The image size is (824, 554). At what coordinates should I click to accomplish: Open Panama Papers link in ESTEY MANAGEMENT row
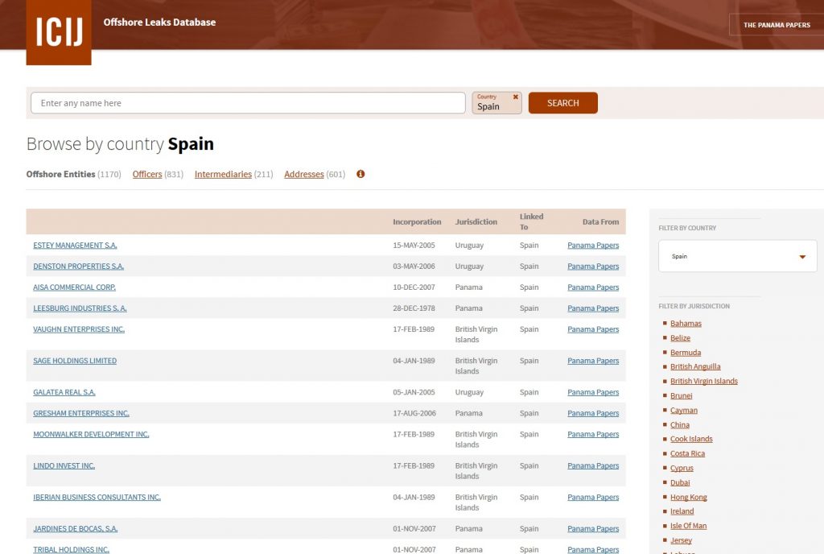[x=593, y=245]
